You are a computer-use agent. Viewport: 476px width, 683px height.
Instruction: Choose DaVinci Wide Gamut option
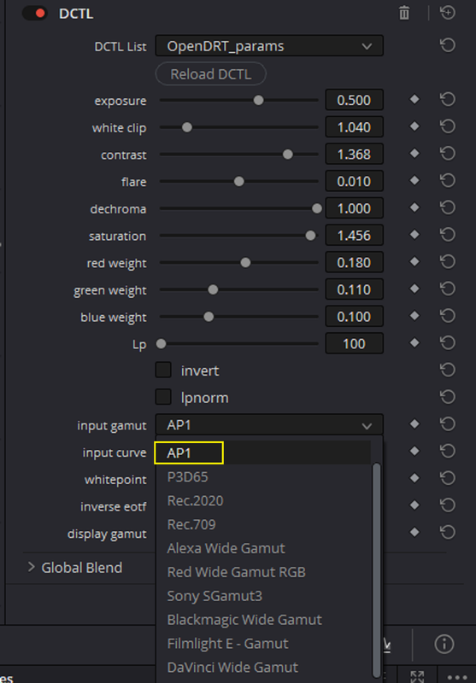pos(263,667)
